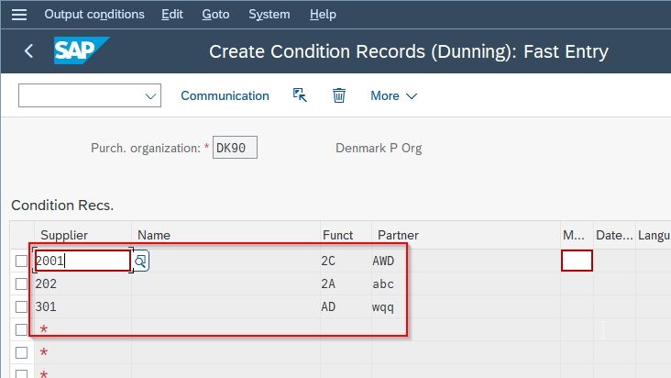This screenshot has width=671, height=378.
Task: Expand the command field dropdown arrow
Action: point(150,95)
